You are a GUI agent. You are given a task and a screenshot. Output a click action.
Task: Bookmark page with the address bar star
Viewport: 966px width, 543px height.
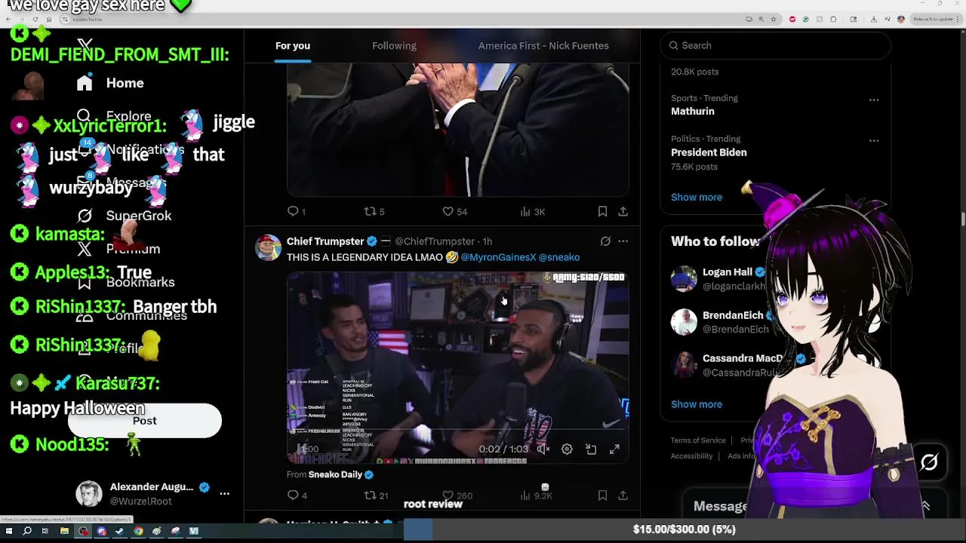[773, 19]
